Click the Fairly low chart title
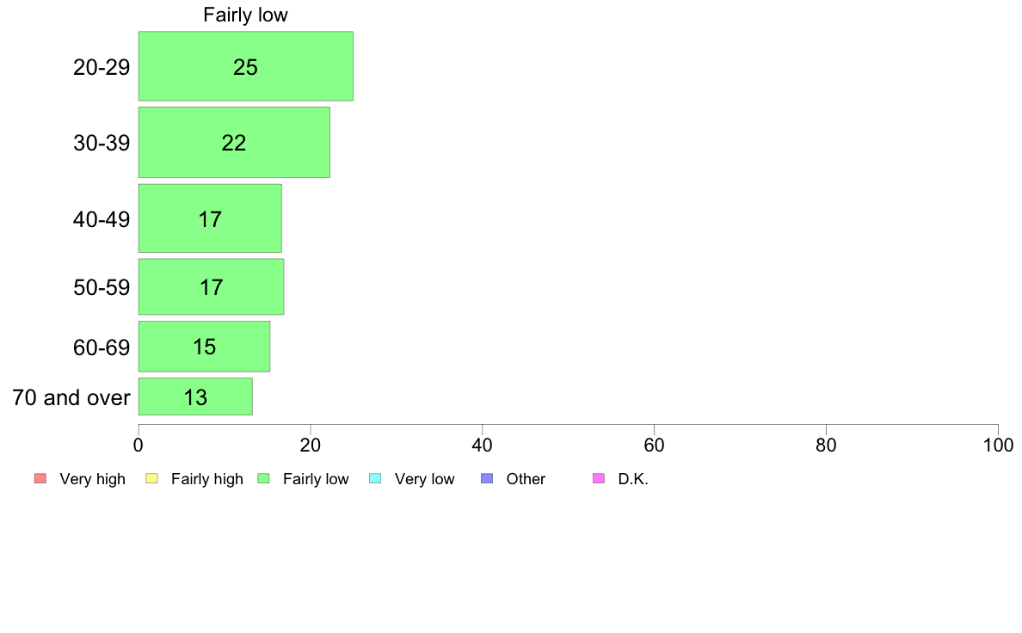1022x633 pixels. click(x=246, y=15)
